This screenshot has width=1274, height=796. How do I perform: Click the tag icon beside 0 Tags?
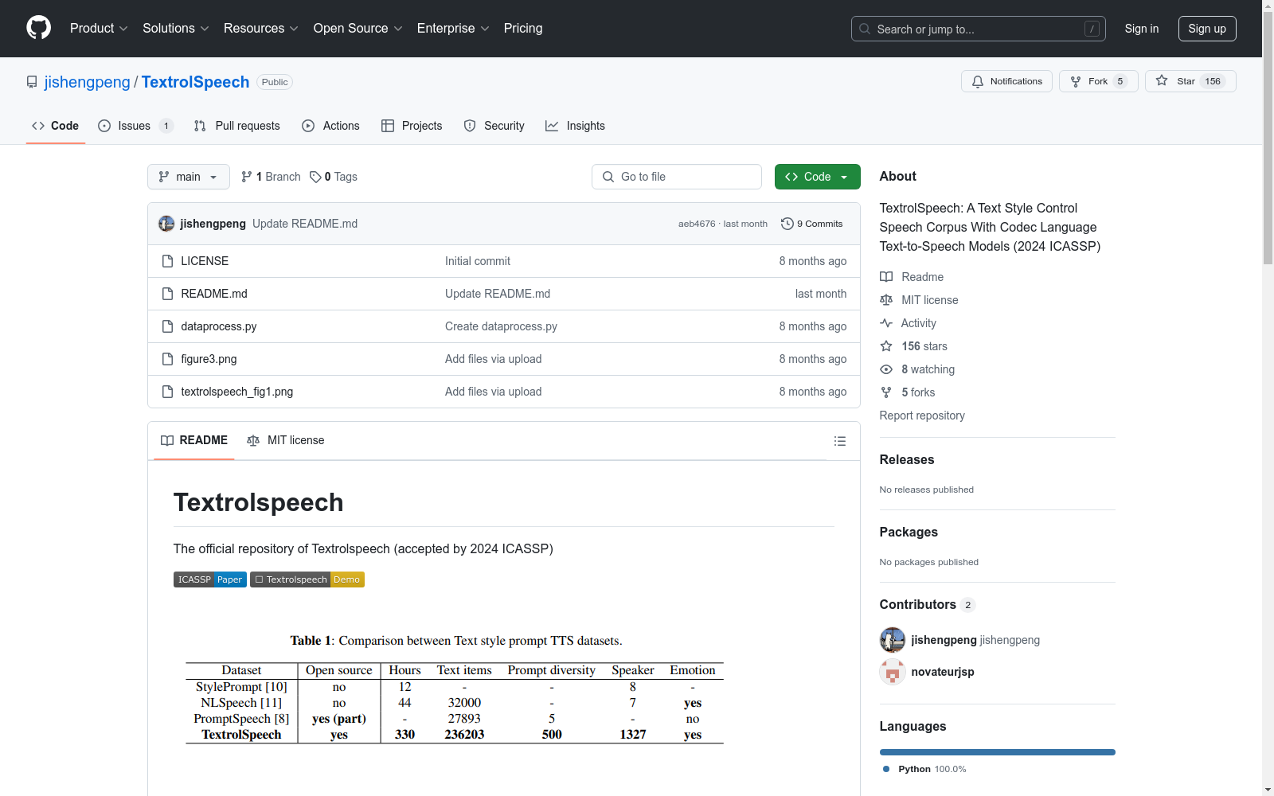point(315,177)
